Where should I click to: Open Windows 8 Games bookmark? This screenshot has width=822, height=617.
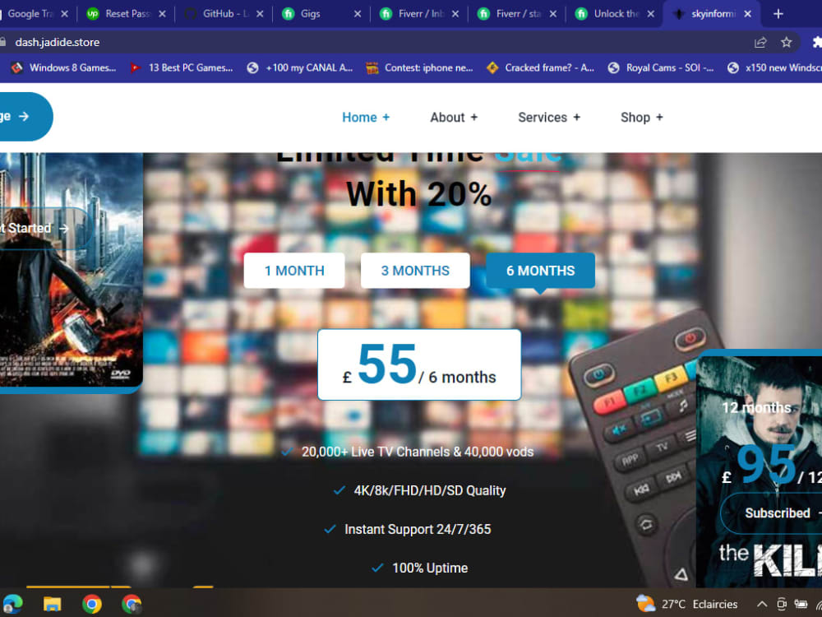point(63,67)
